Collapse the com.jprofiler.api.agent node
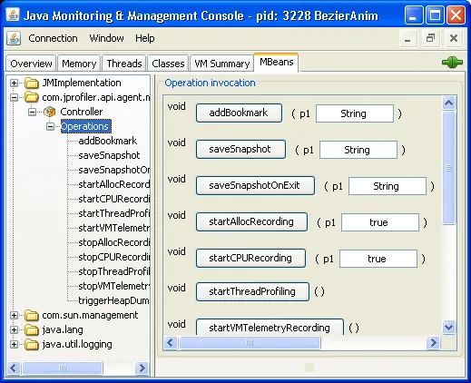This screenshot has height=383, width=471. point(14,97)
